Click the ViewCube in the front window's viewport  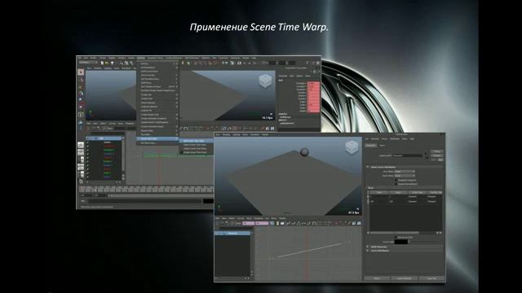[x=352, y=146]
